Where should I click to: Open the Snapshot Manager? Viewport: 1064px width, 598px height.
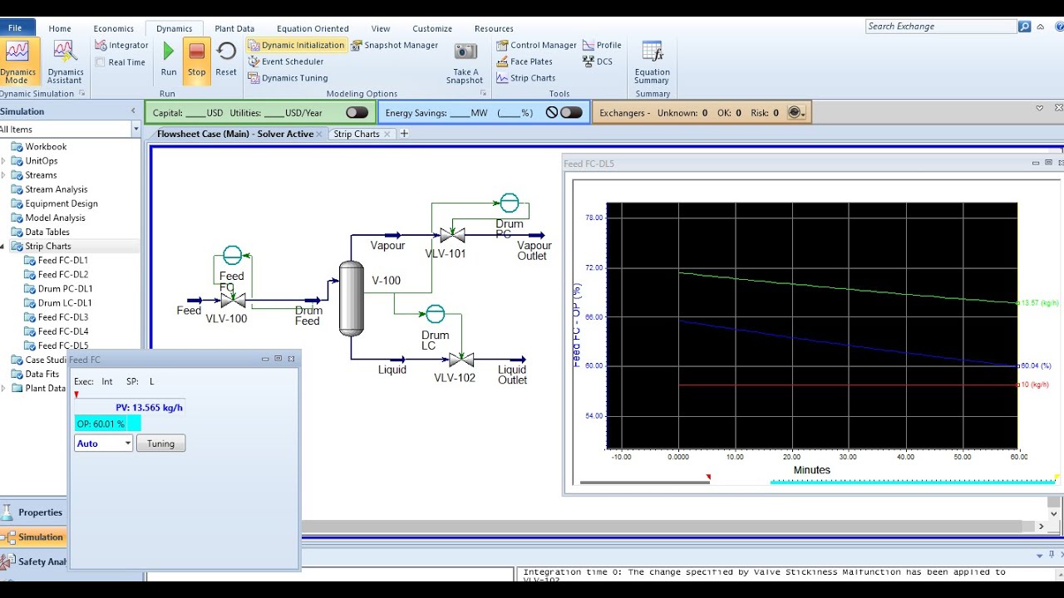pyautogui.click(x=394, y=45)
